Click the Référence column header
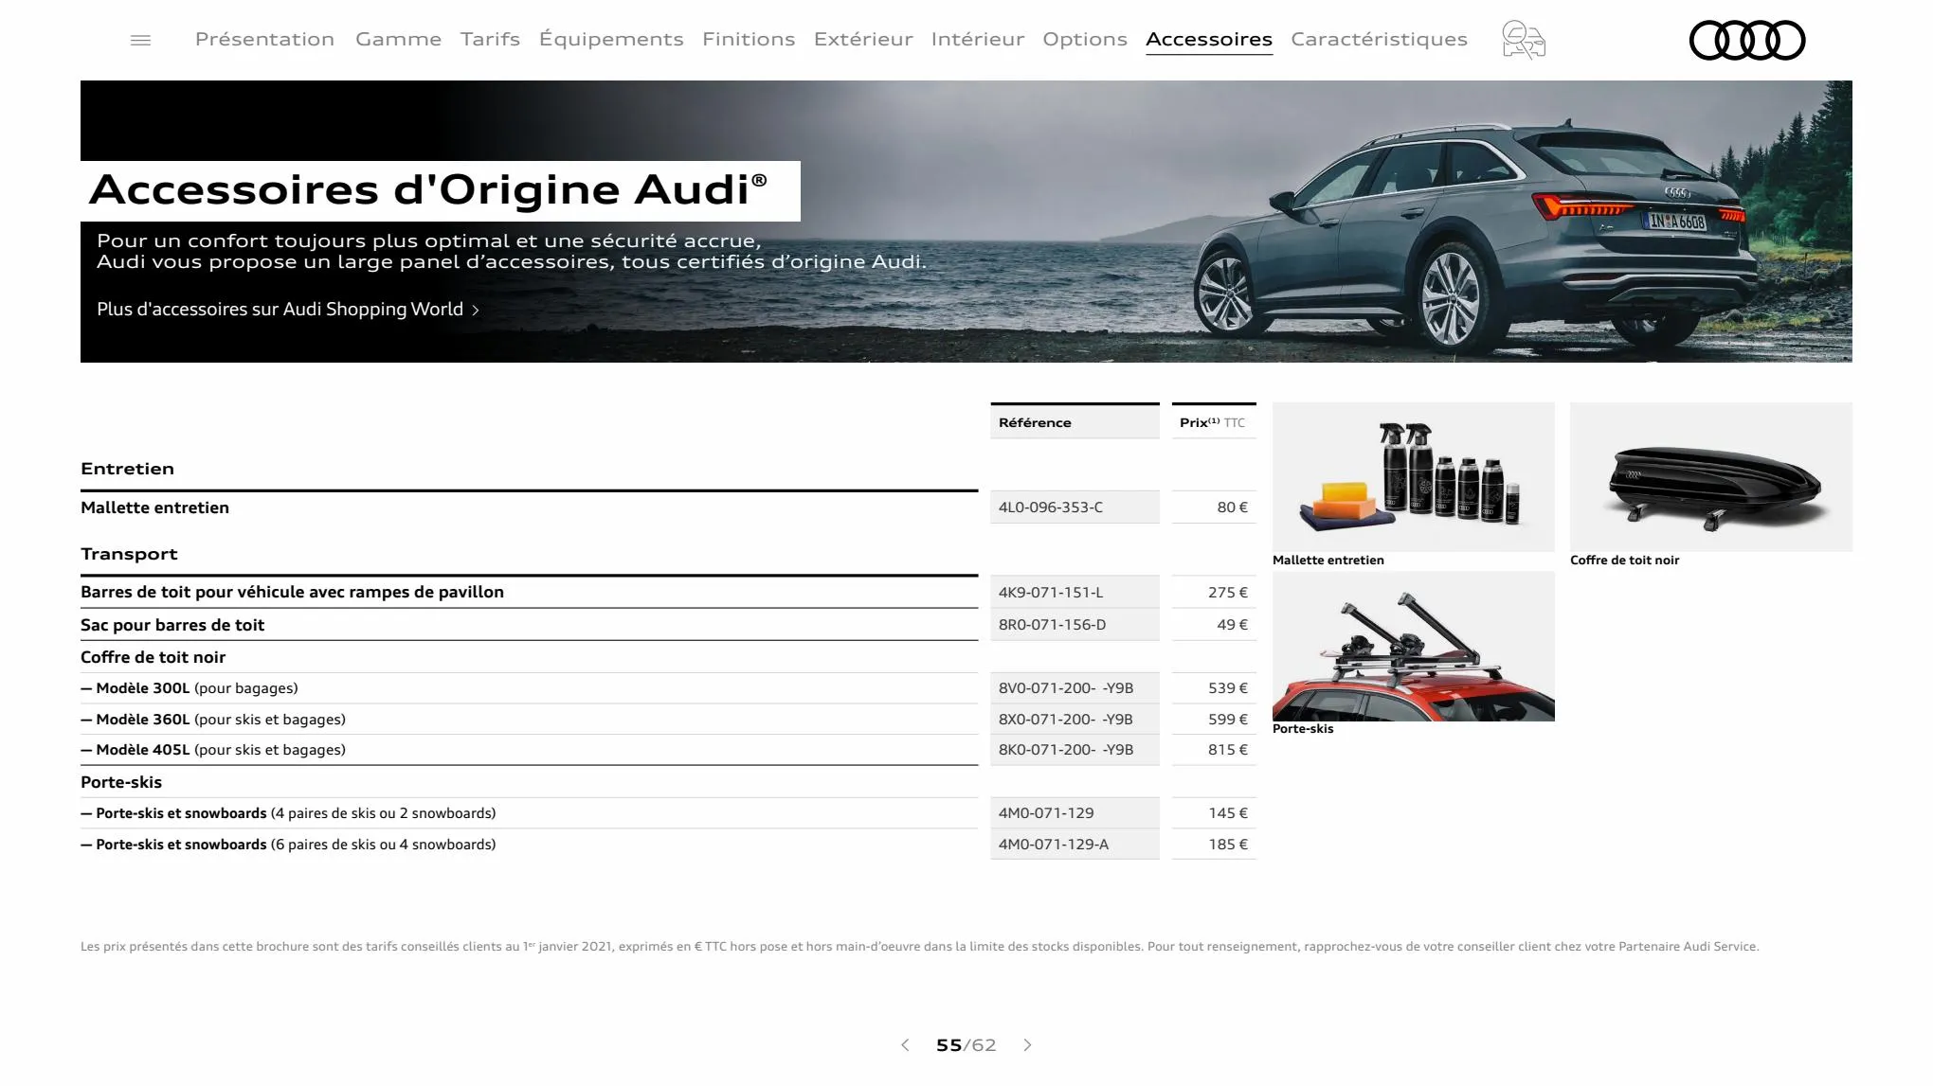1933x1086 pixels. point(1075,422)
